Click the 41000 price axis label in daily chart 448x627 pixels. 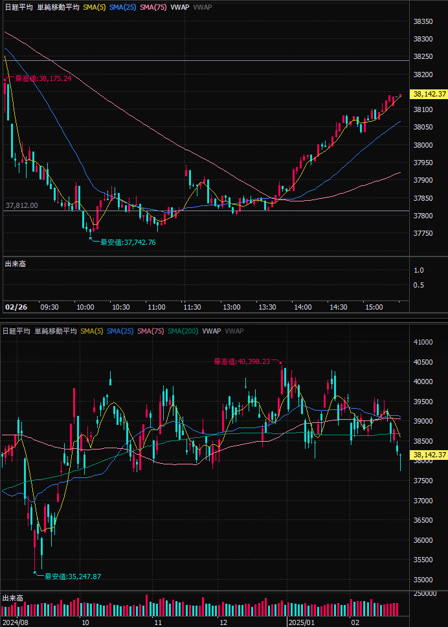pos(423,342)
